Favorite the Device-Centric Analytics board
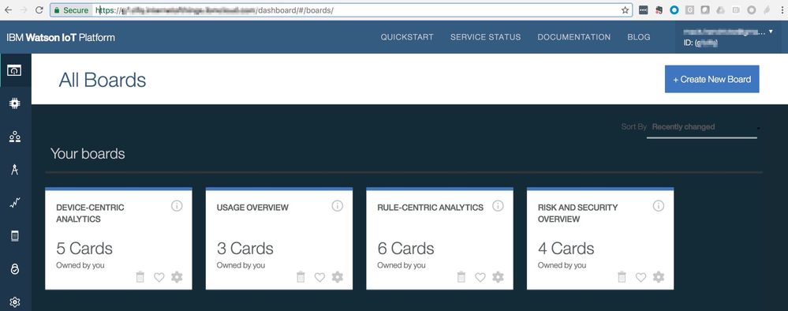Screen dimensions: 788x311 pos(159,277)
